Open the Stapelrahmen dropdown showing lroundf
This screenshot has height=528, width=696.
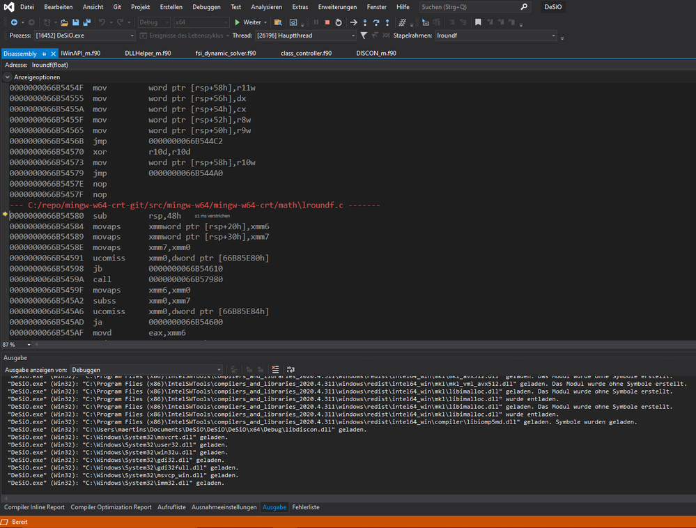coord(496,36)
